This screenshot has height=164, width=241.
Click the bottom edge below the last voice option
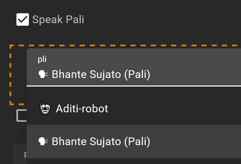pyautogui.click(x=134, y=161)
